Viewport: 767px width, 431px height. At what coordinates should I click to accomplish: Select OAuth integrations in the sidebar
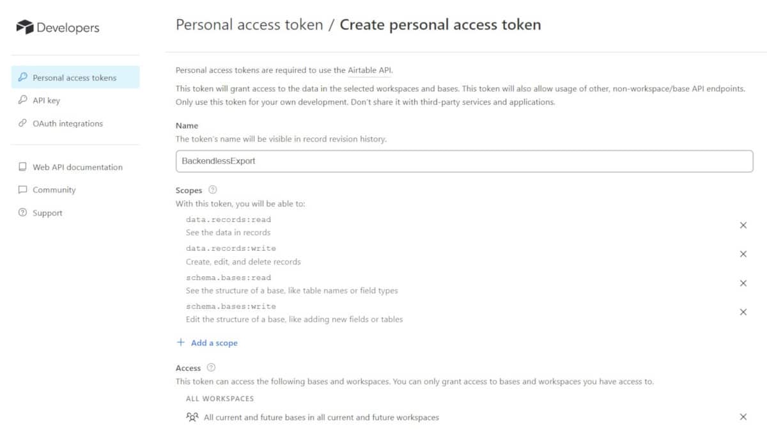pyautogui.click(x=68, y=123)
